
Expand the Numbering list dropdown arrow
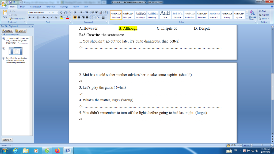[84, 13]
